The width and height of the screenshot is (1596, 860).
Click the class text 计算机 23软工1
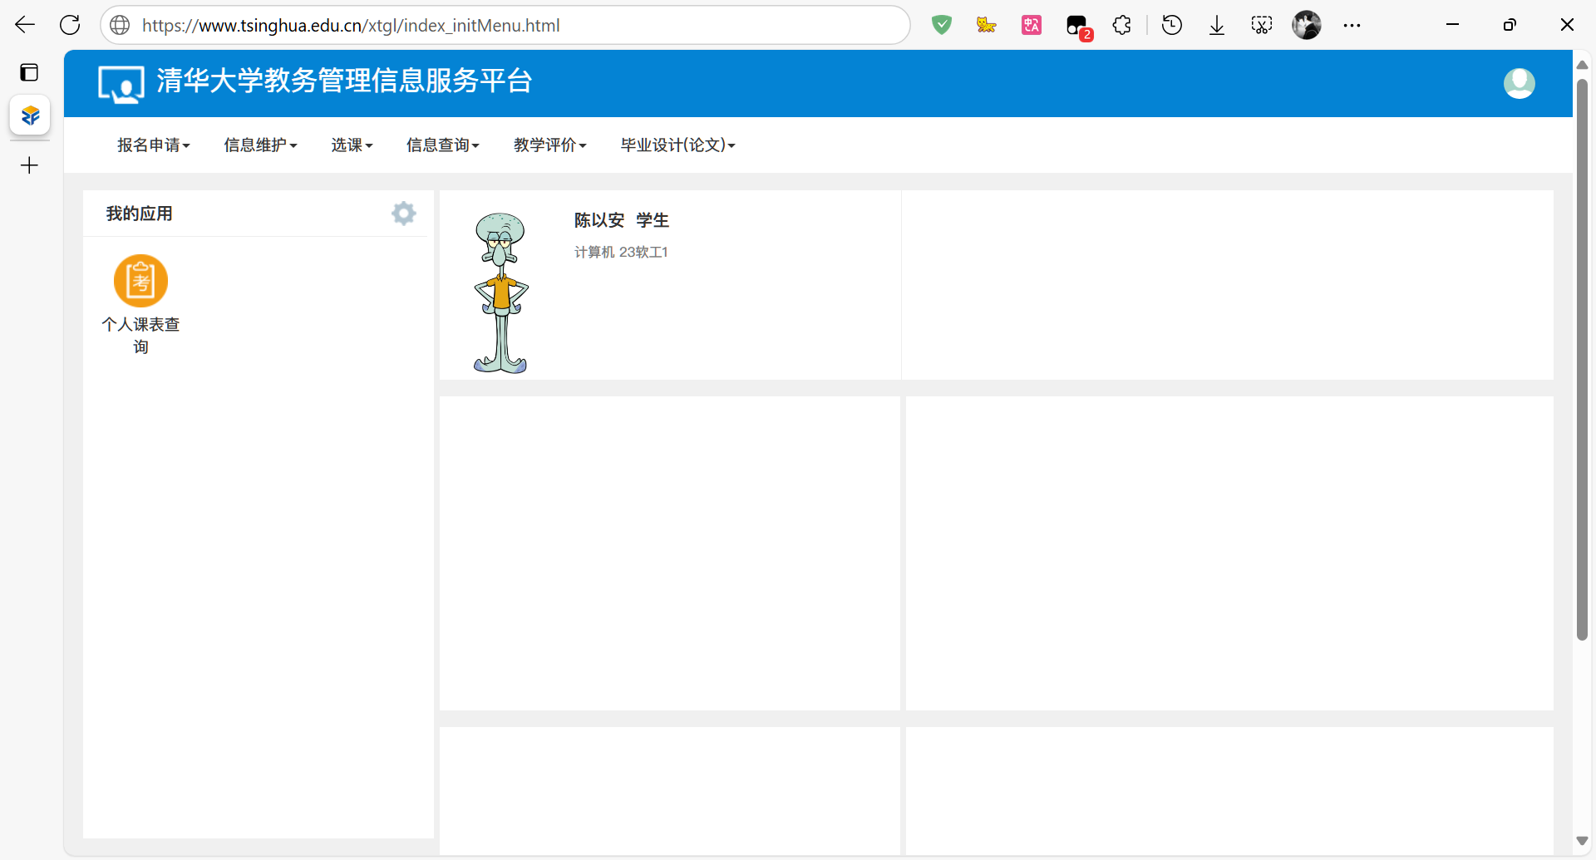[x=621, y=252]
